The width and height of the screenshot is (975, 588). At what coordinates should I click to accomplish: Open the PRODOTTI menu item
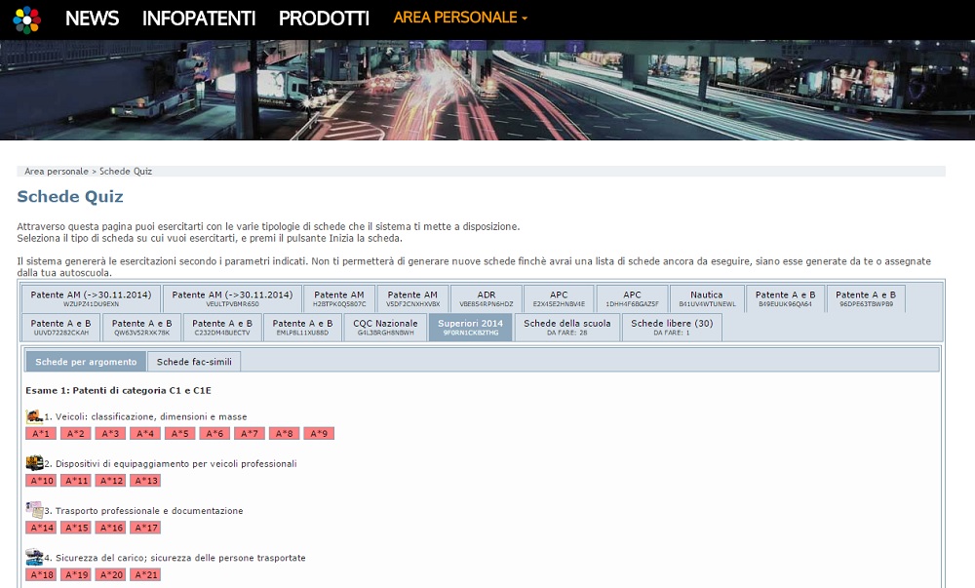(x=324, y=19)
